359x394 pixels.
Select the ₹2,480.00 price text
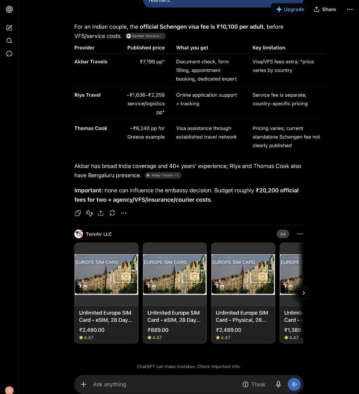click(x=92, y=330)
